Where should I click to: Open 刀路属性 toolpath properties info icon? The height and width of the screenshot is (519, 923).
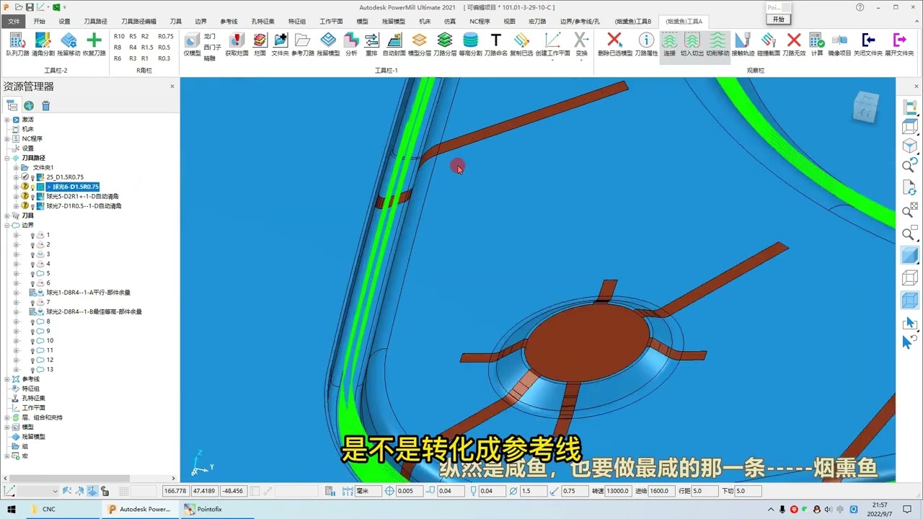(646, 44)
